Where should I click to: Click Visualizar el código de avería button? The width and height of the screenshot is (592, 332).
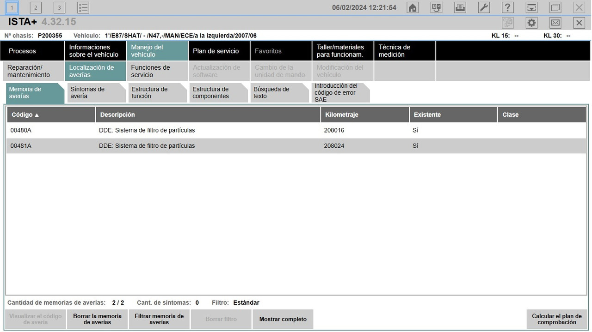[36, 319]
